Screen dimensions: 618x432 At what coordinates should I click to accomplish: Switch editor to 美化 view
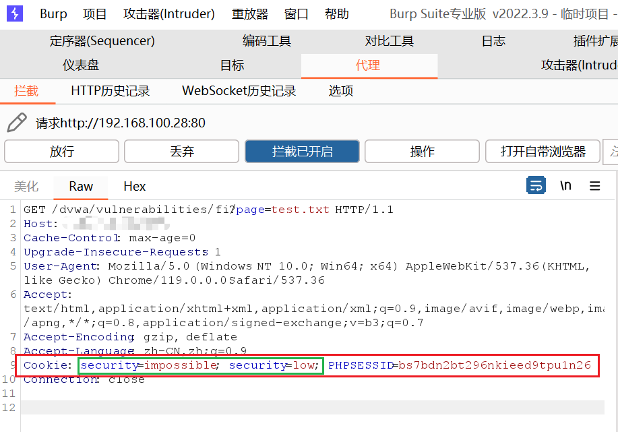coord(26,186)
